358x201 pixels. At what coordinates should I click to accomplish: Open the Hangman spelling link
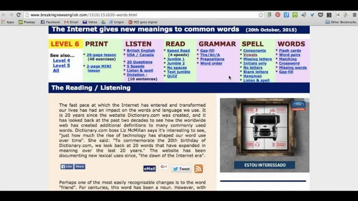click(x=252, y=76)
